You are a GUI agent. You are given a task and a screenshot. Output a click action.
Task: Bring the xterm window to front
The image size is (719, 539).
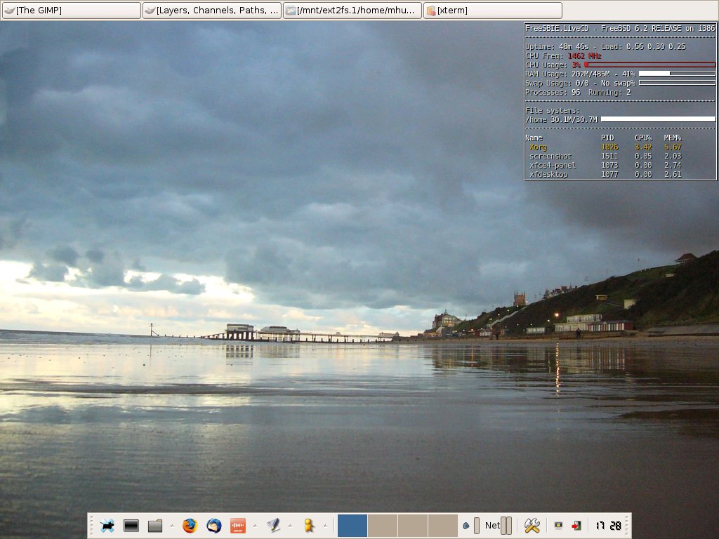click(x=492, y=11)
